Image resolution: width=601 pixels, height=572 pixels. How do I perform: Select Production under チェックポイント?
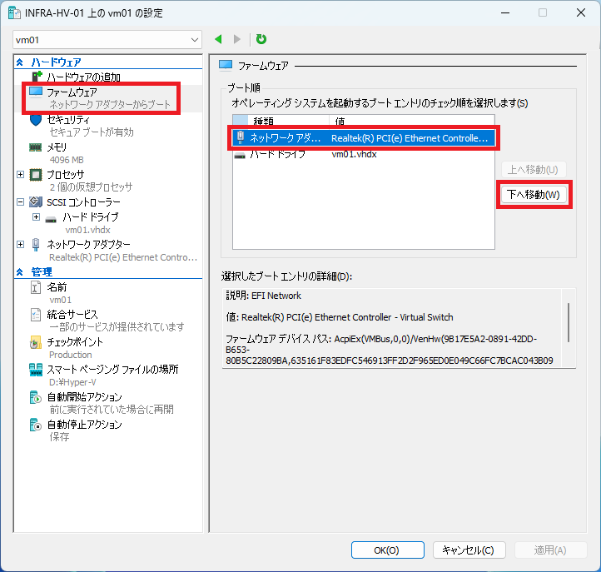71,355
